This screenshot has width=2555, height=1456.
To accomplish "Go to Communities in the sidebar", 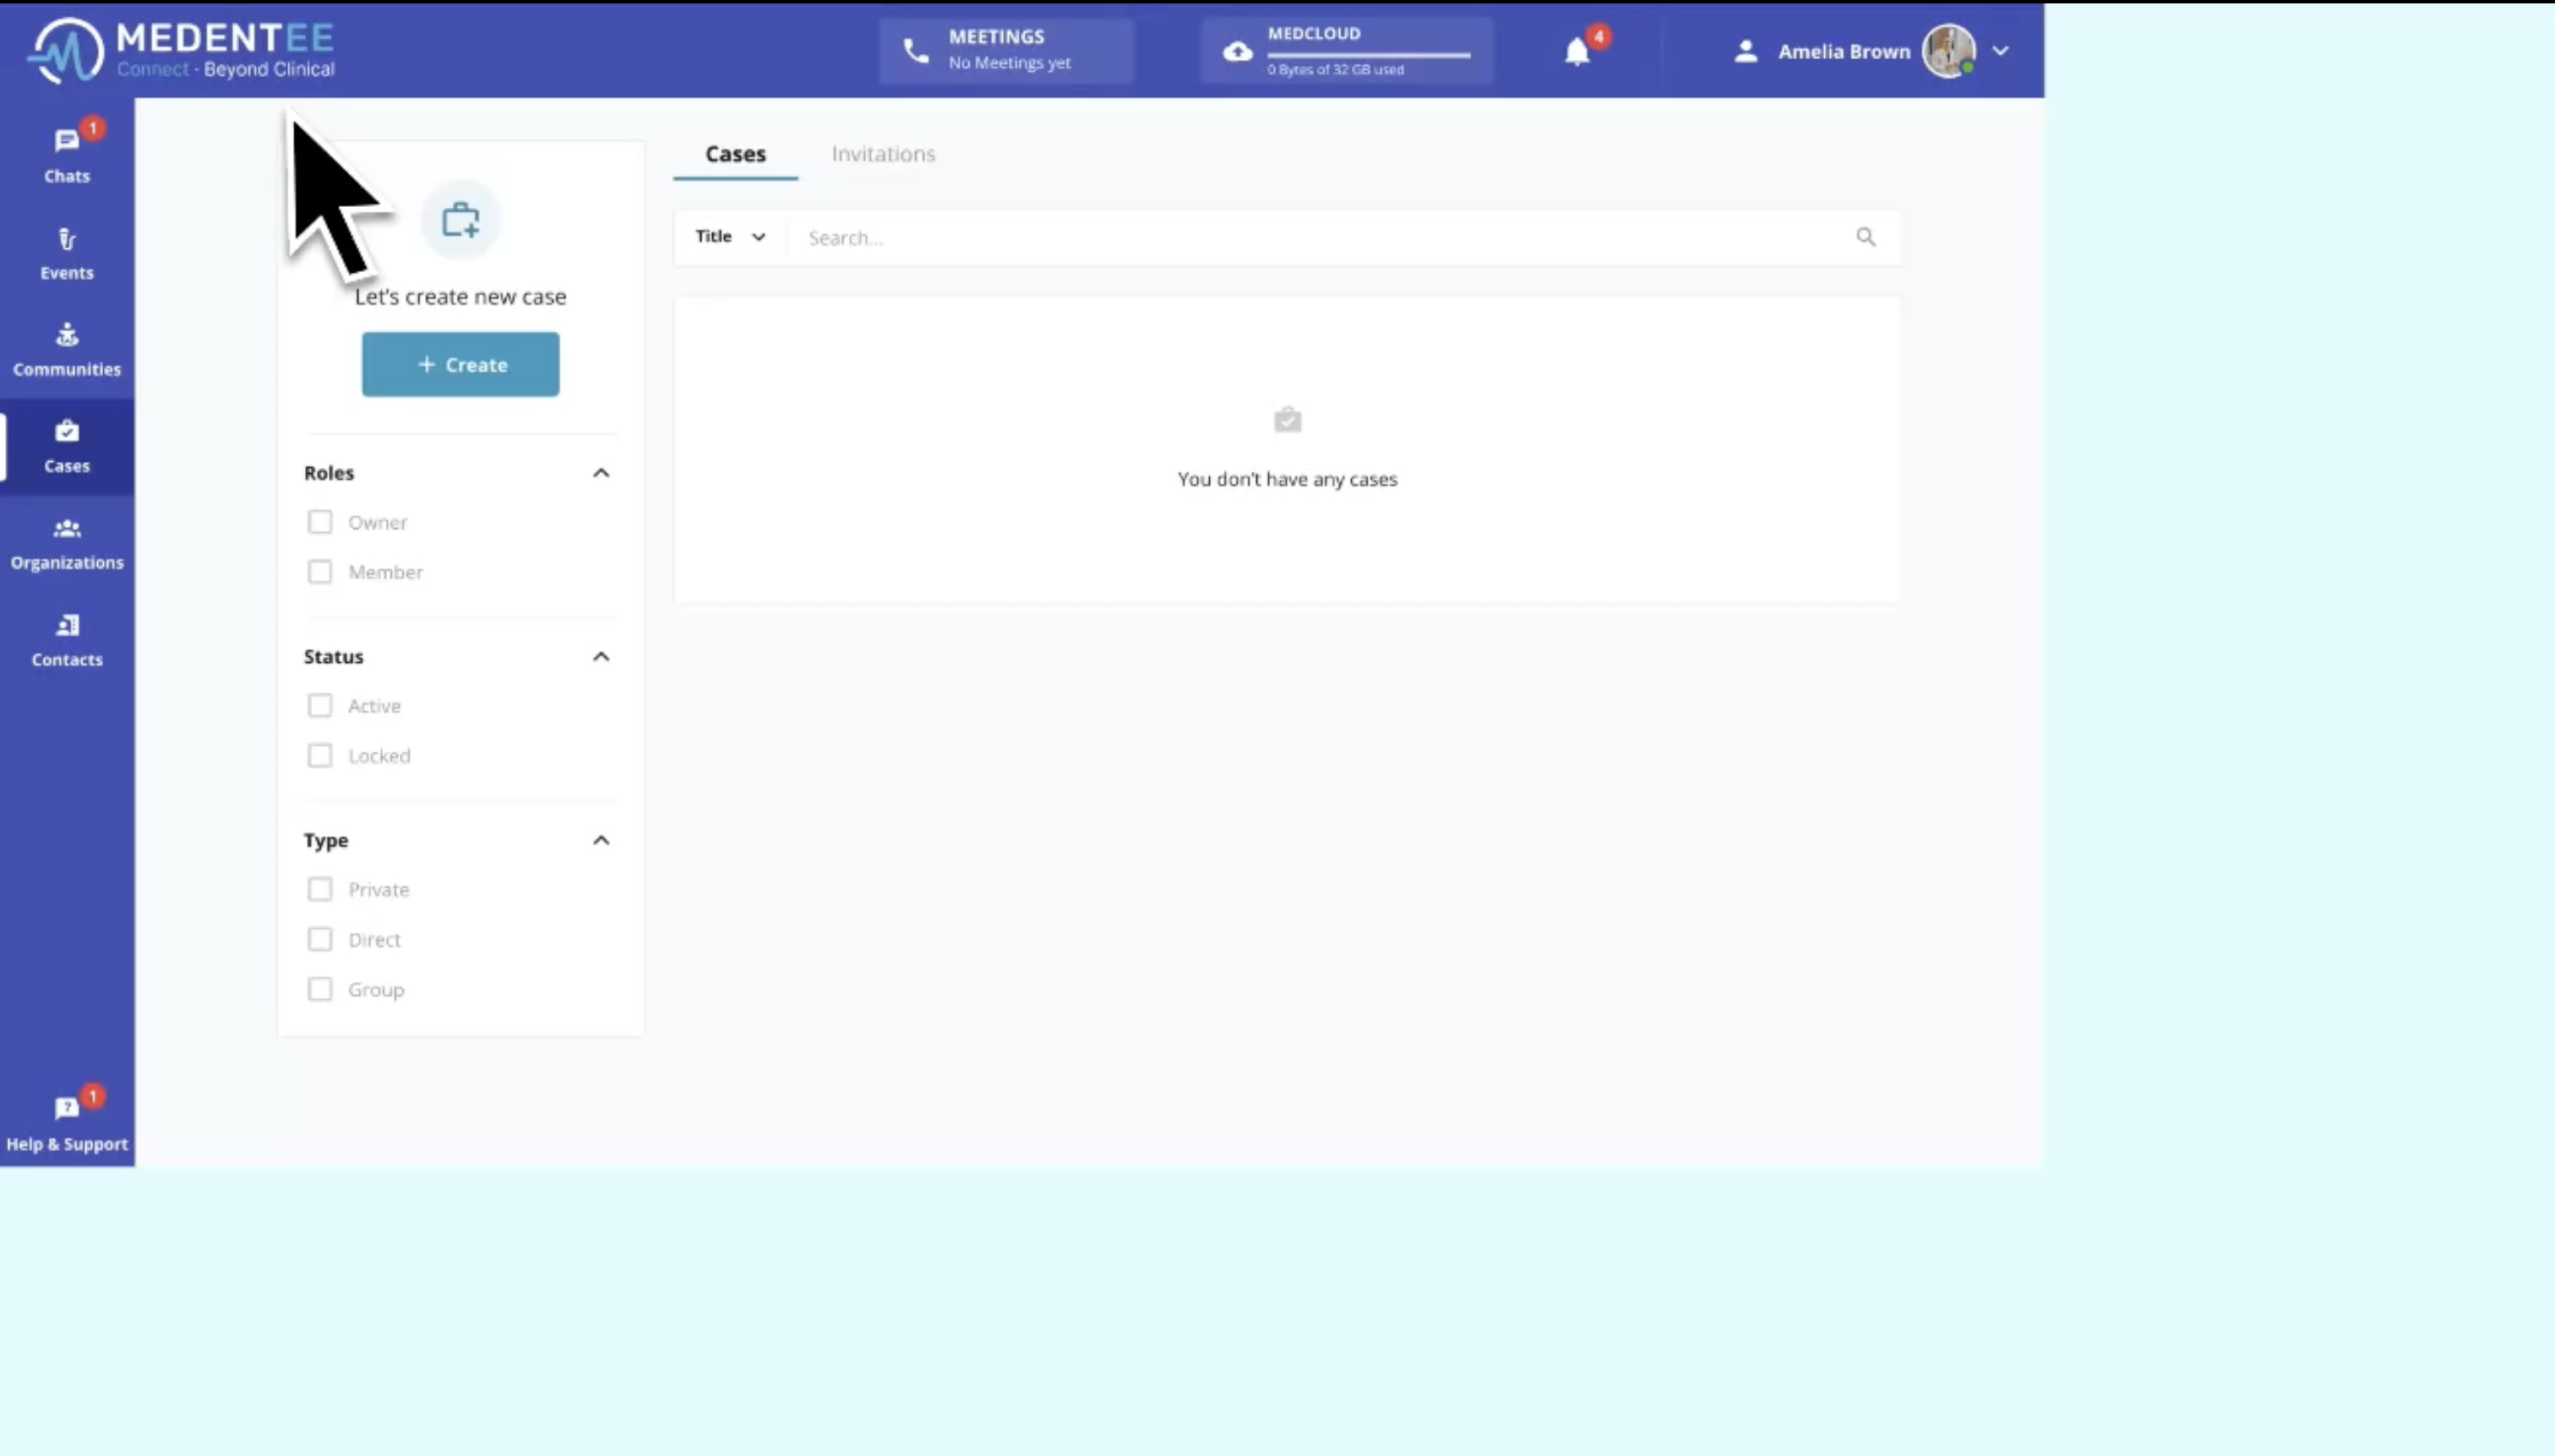I will (67, 350).
